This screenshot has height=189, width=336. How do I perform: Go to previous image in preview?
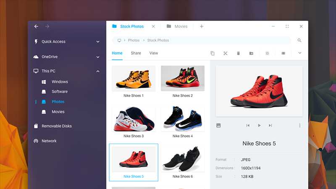pos(248,126)
